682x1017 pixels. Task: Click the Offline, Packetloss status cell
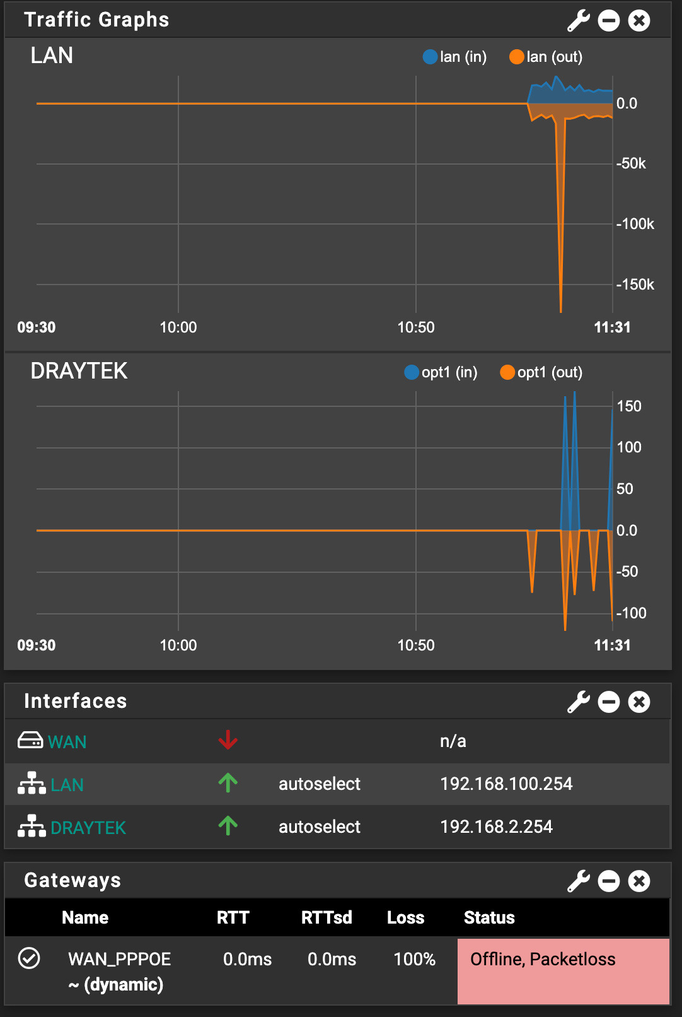pyautogui.click(x=563, y=971)
